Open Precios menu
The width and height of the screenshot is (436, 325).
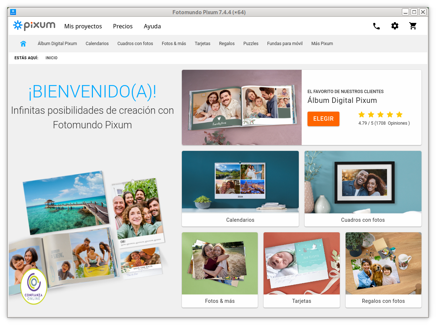(x=123, y=26)
